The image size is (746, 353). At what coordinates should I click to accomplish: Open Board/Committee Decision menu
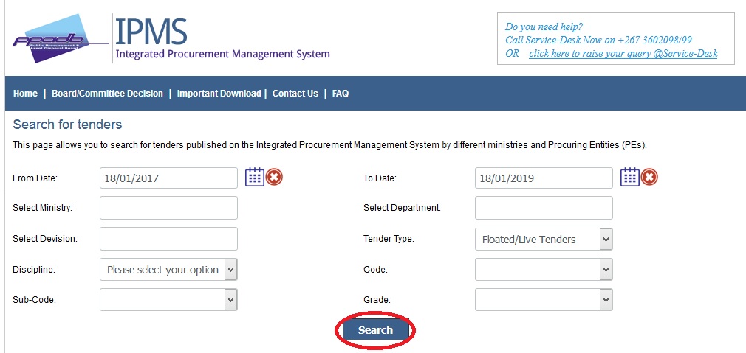pos(107,94)
